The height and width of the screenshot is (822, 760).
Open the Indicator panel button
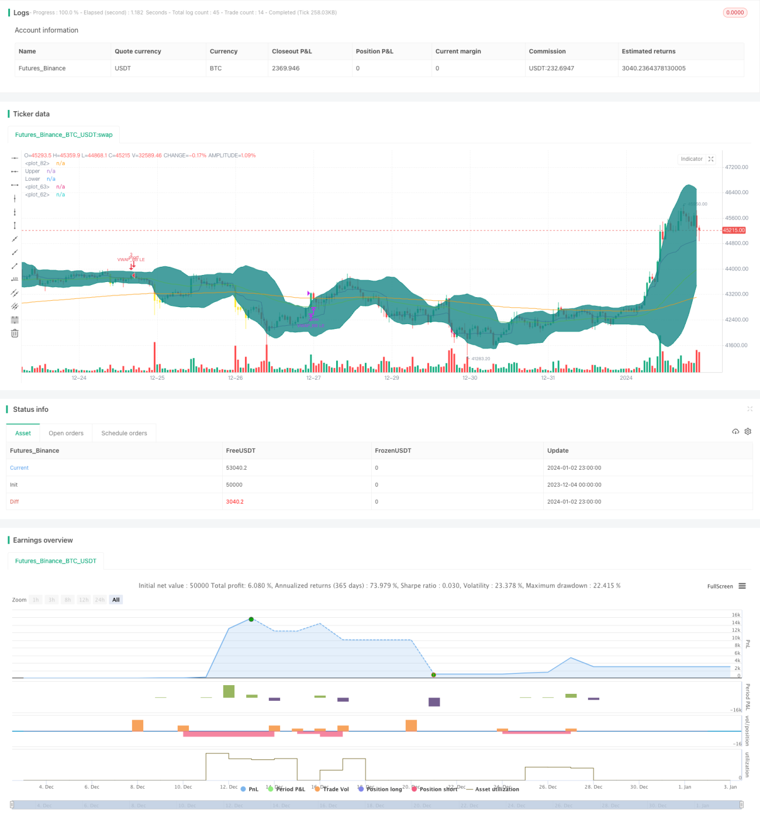[692, 159]
